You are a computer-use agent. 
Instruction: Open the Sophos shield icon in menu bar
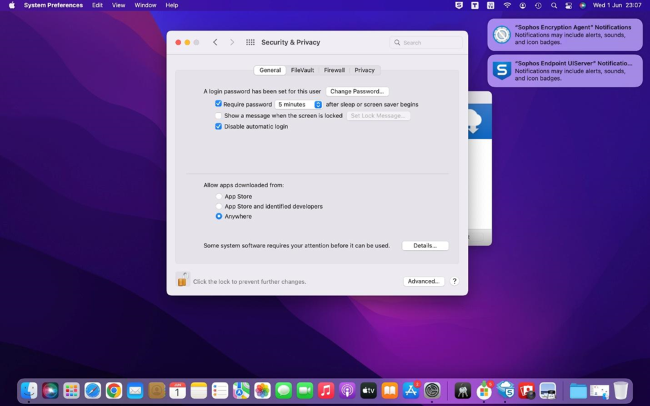click(x=459, y=5)
